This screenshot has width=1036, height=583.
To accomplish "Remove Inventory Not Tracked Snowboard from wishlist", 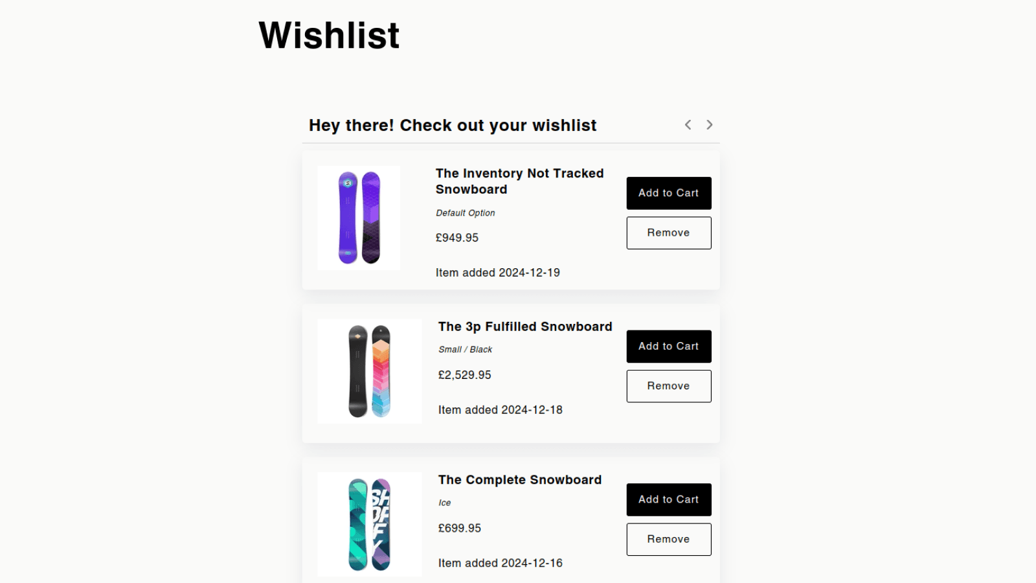I will click(x=668, y=233).
